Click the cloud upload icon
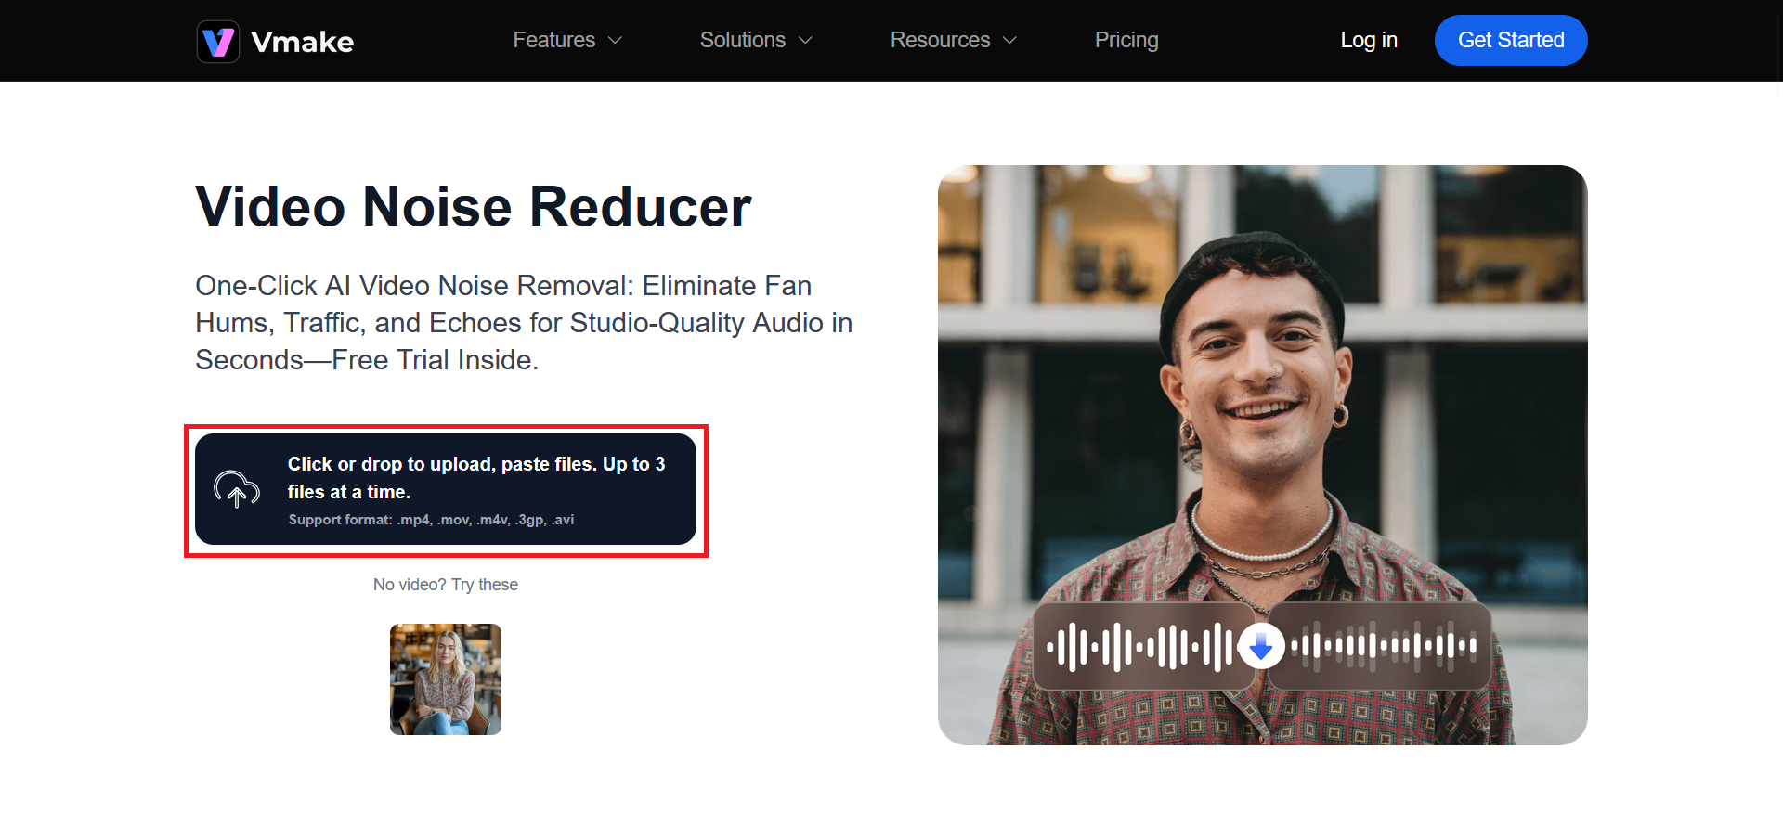The width and height of the screenshot is (1783, 814). [x=237, y=488]
